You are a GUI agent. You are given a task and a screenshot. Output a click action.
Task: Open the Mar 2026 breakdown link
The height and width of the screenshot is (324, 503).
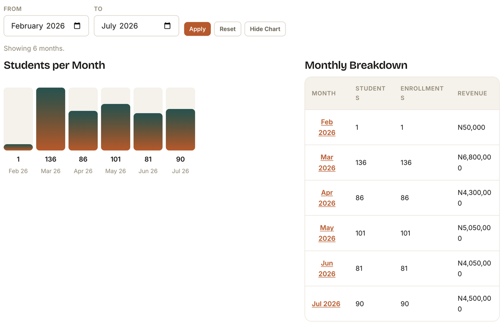(x=327, y=163)
